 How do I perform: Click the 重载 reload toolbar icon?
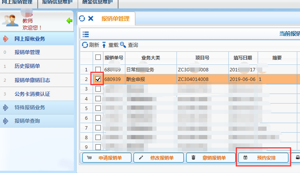pyautogui.click(x=103, y=45)
